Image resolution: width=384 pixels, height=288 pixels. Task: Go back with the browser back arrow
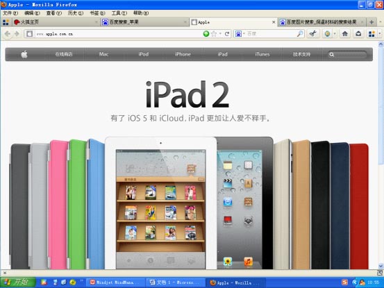tap(8, 34)
